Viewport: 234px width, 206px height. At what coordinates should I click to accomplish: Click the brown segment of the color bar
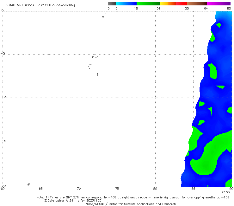[197, 4]
